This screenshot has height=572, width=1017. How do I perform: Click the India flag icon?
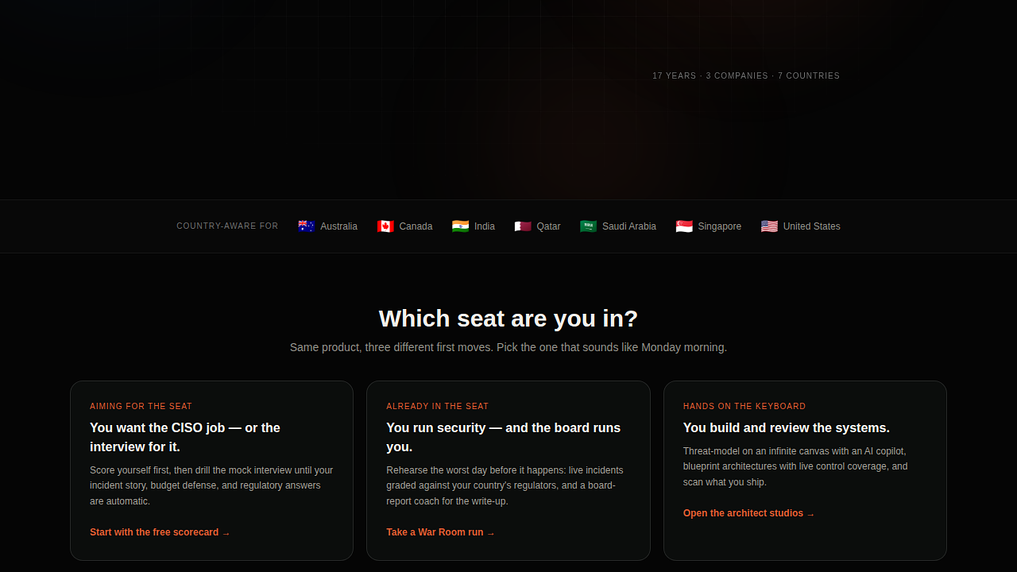pyautogui.click(x=461, y=226)
